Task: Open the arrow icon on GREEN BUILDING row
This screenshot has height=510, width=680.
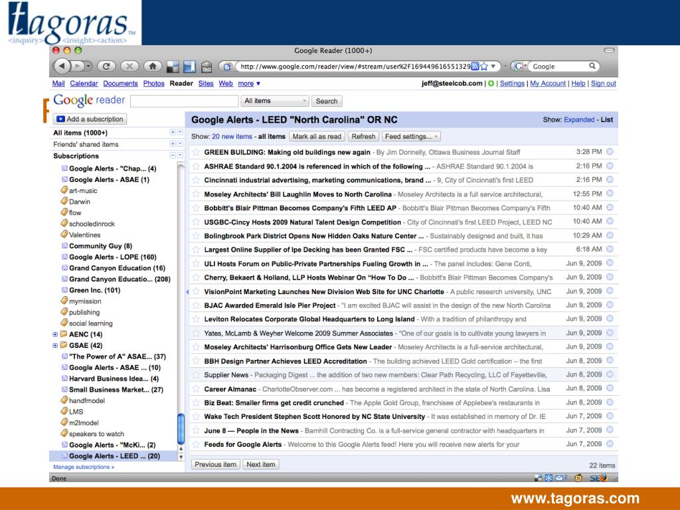Action: (x=610, y=152)
